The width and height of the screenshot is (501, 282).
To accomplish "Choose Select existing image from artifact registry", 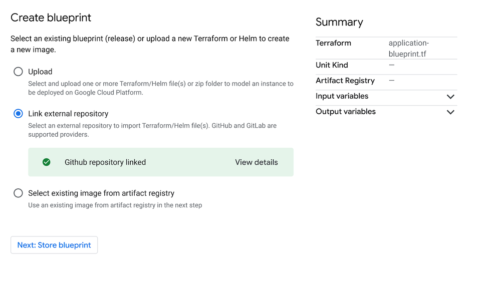I will click(18, 193).
